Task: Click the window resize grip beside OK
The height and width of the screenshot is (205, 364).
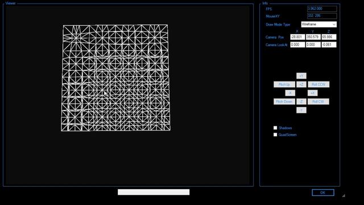Action: point(344,196)
